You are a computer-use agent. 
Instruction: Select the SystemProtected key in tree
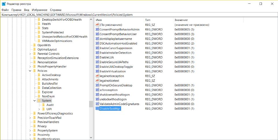[53, 32]
